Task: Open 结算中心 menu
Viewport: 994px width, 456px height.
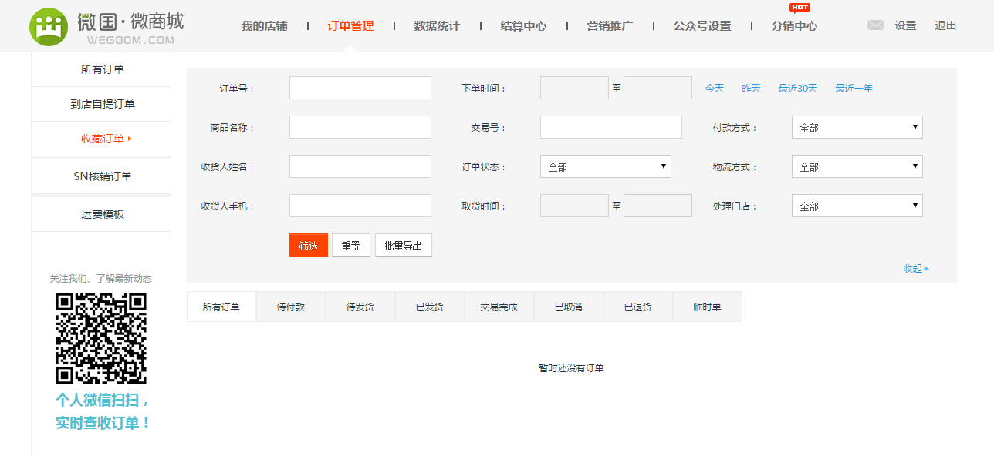Action: [x=523, y=26]
